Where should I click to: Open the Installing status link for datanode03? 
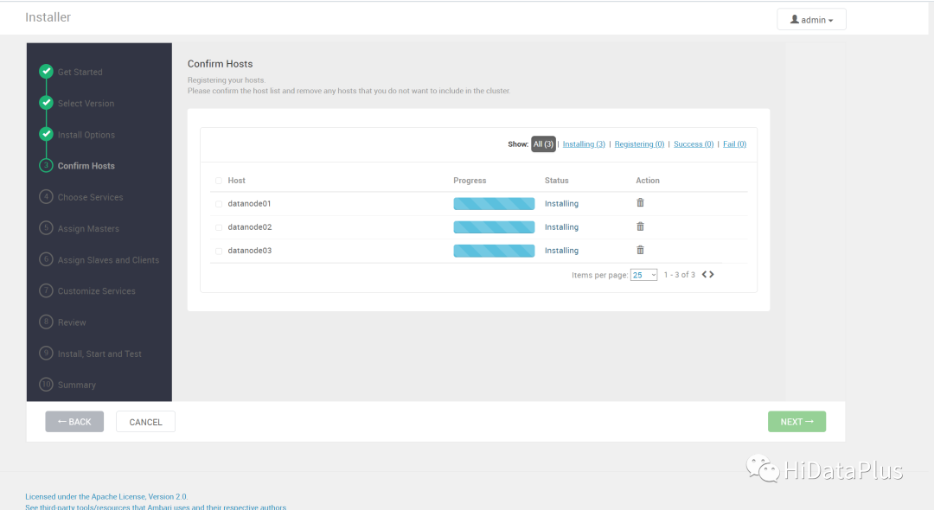[x=561, y=251]
